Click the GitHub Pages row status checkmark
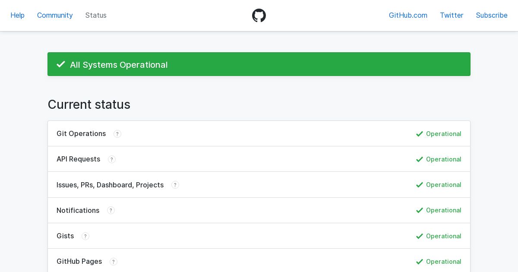 click(419, 262)
